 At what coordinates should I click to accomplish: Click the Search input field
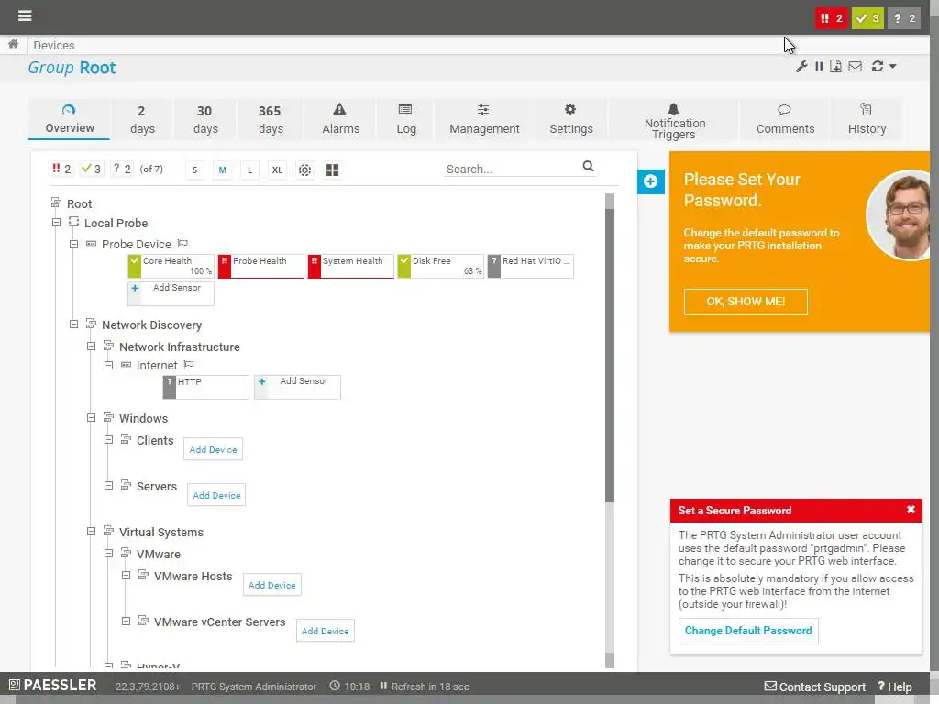(x=512, y=169)
